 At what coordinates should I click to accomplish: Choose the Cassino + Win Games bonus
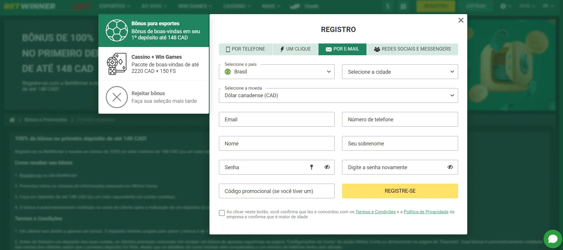pyautogui.click(x=153, y=64)
